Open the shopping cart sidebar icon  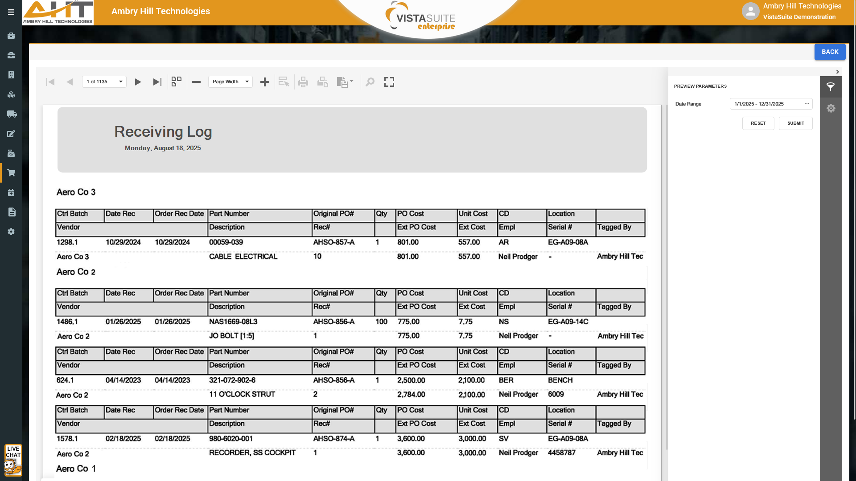coord(11,173)
